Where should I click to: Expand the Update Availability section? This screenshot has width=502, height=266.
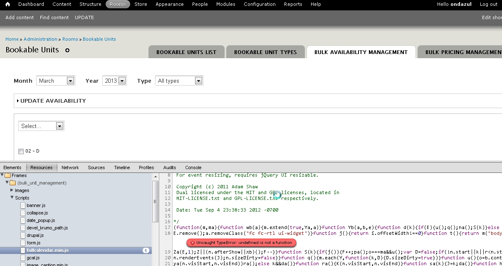(53, 101)
